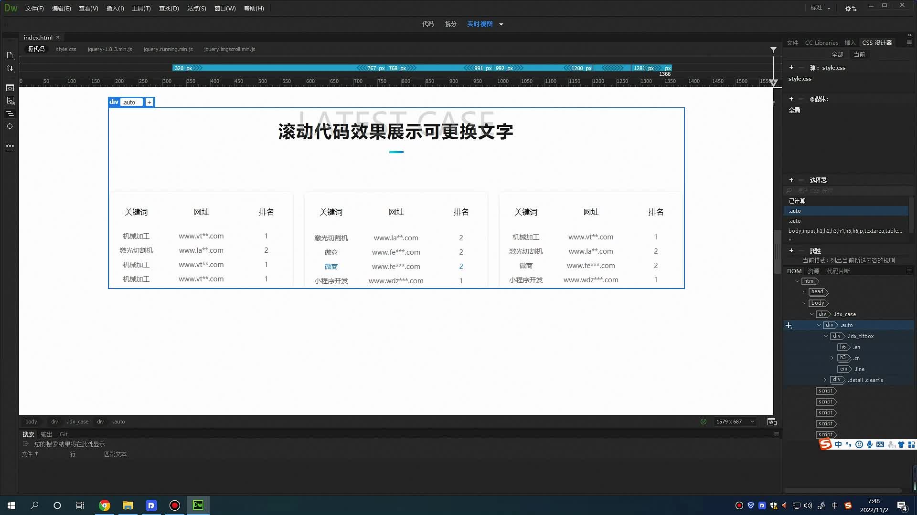
Task: Open the Git tab
Action: click(64, 434)
